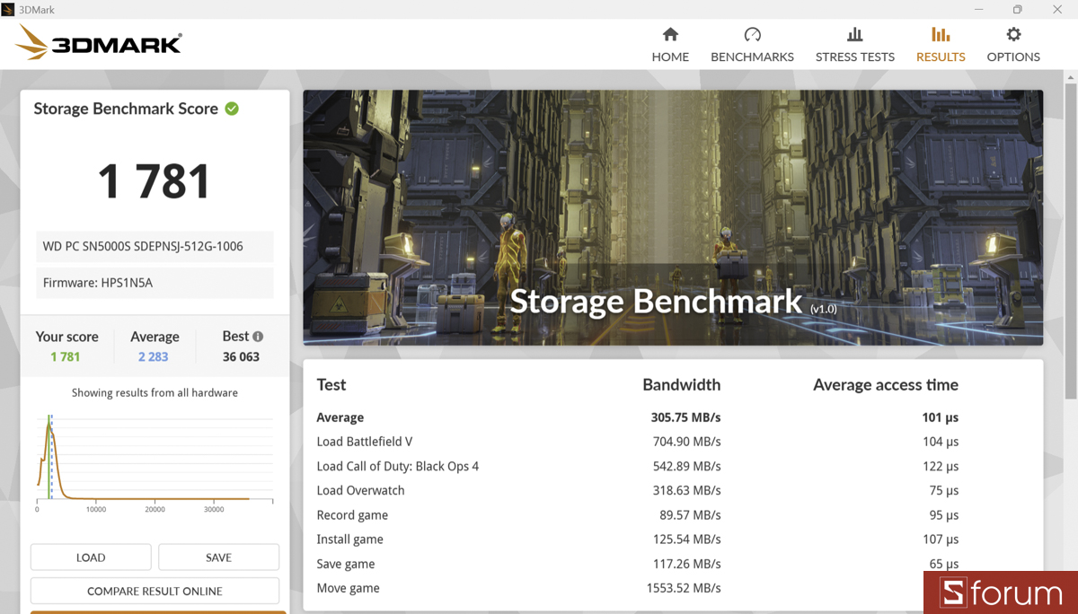Viewport: 1078px width, 614px height.
Task: Click the WD PC SN5000S drive name field
Action: pos(154,246)
